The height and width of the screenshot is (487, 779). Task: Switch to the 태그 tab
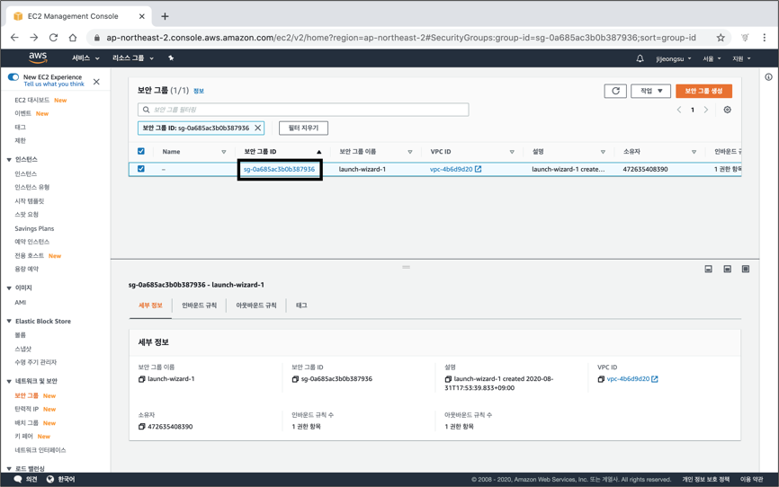pos(301,305)
